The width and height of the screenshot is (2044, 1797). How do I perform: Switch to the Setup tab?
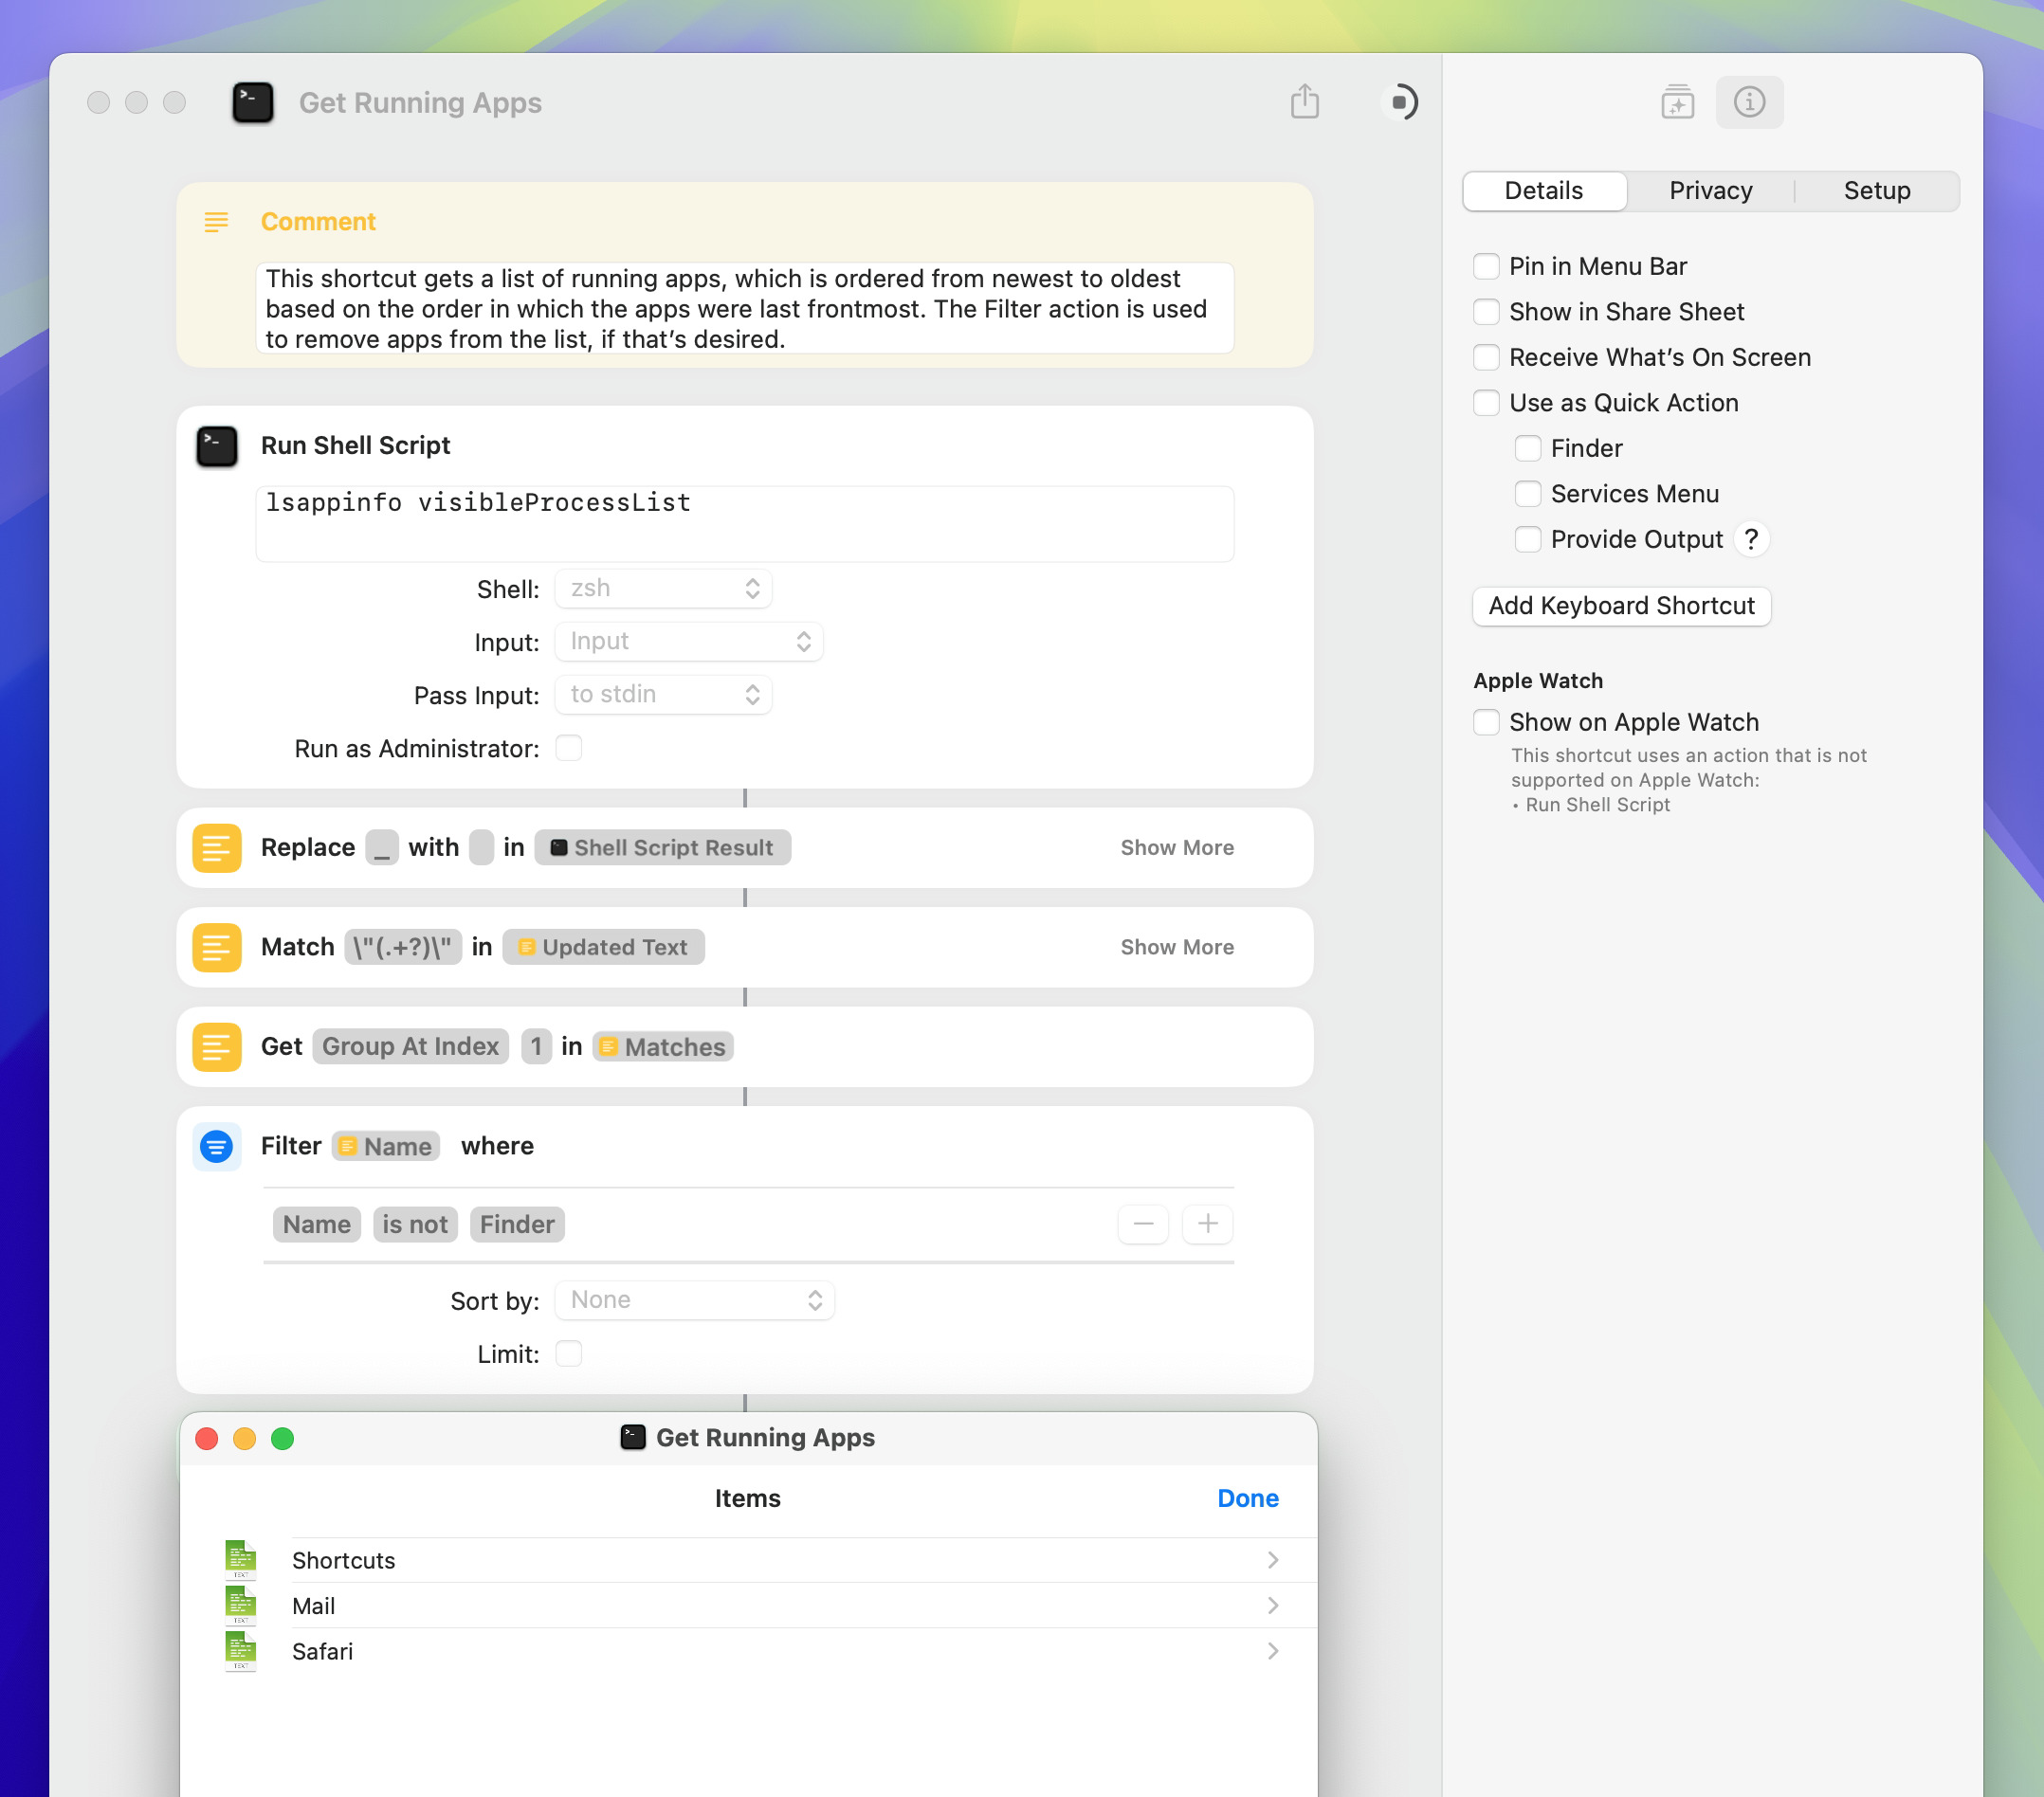[1876, 191]
